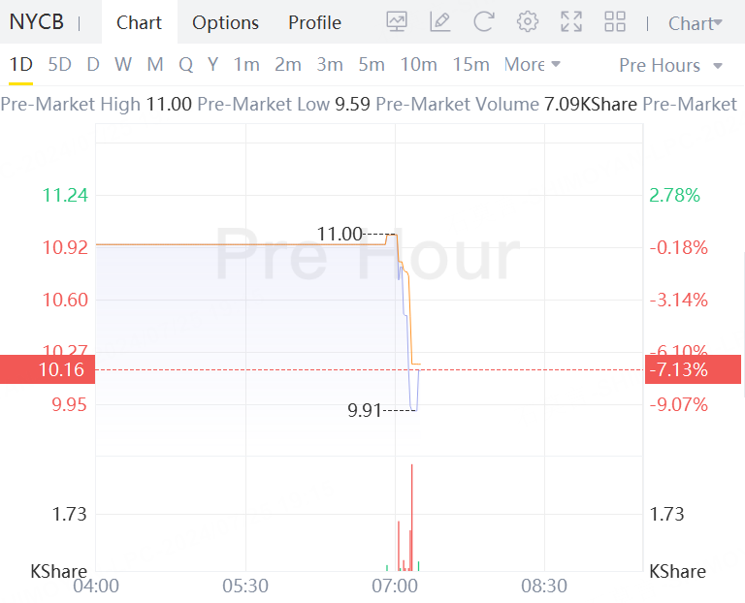Refresh the chart data
This screenshot has width=745, height=603.
484,21
